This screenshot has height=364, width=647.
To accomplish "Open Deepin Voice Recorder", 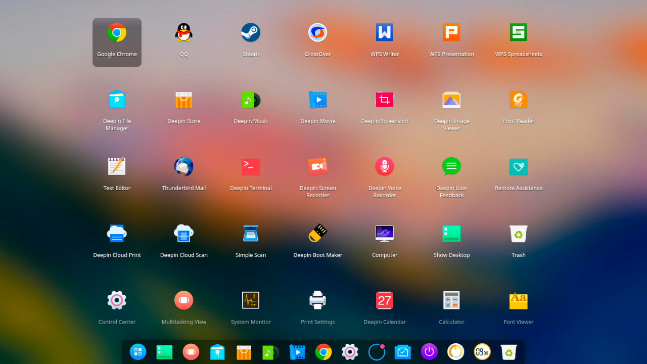I will [x=385, y=166].
